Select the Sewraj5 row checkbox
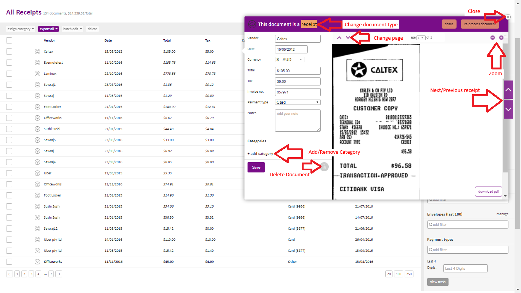 point(9,140)
